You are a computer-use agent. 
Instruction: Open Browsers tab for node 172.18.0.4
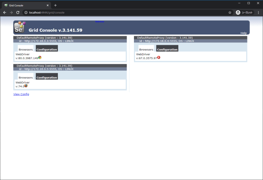pos(146,48)
